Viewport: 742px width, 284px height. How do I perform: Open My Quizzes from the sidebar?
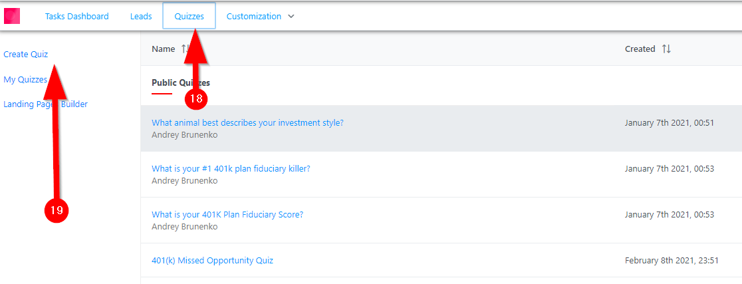tap(25, 80)
